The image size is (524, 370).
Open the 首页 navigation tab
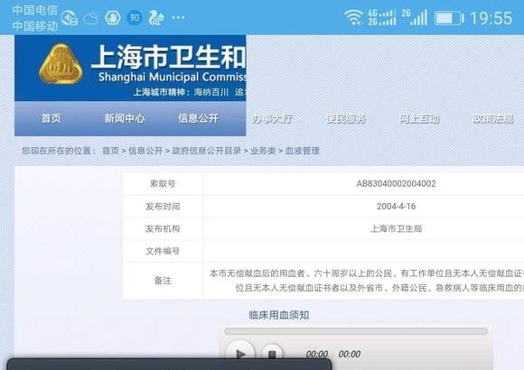pyautogui.click(x=51, y=118)
